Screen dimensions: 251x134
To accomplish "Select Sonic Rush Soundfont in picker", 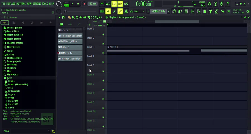I will (x=70, y=36).
